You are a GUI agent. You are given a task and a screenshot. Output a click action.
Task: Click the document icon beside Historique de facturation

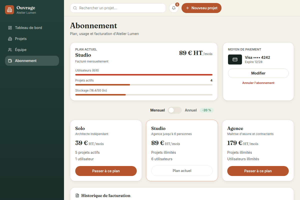tap(77, 195)
